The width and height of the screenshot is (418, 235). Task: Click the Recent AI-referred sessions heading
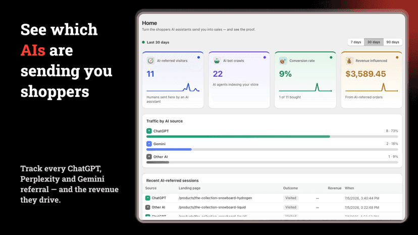[173, 181]
